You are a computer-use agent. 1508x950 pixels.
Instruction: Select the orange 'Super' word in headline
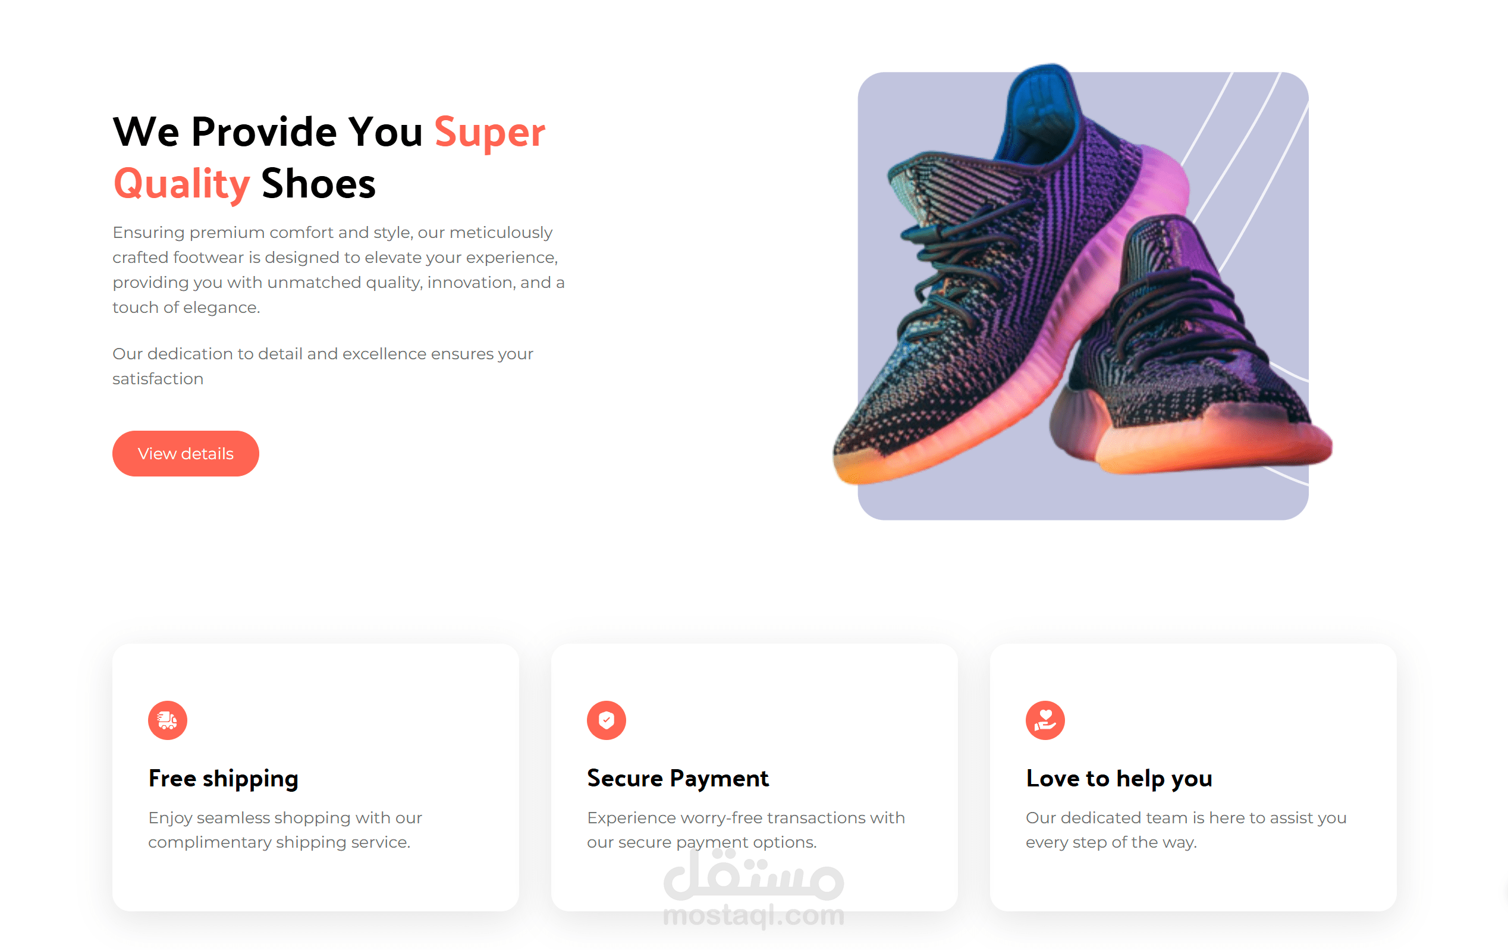pos(490,132)
